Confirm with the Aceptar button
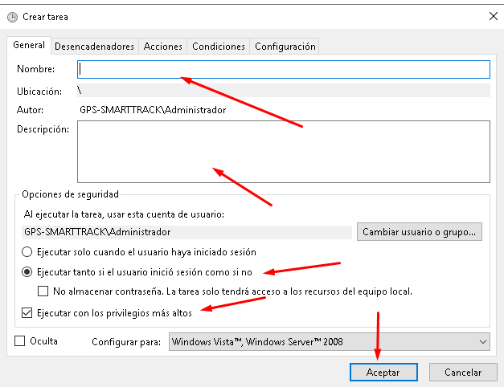The width and height of the screenshot is (504, 387). pos(383,372)
